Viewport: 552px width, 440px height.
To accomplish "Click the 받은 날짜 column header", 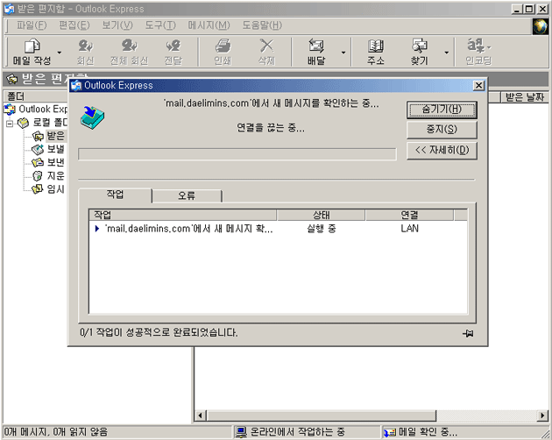I will (525, 97).
